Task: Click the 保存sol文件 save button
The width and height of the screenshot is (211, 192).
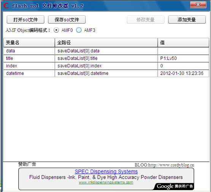Action: pos(67,20)
